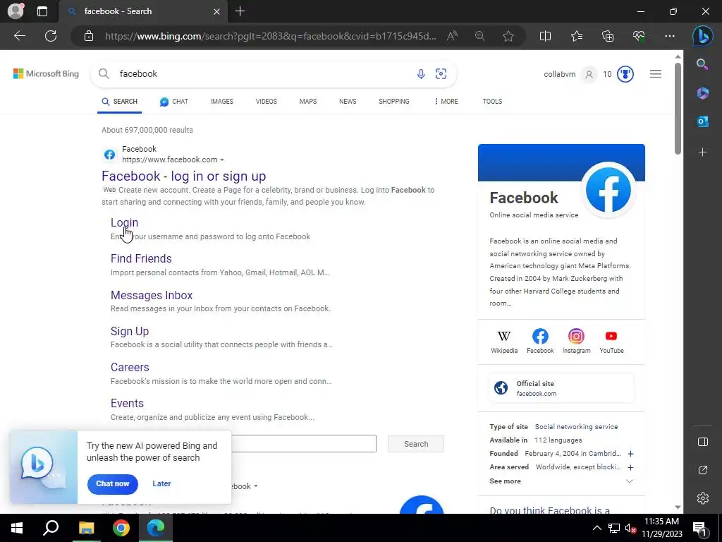
Task: Open the notification center icon
Action: 699,529
